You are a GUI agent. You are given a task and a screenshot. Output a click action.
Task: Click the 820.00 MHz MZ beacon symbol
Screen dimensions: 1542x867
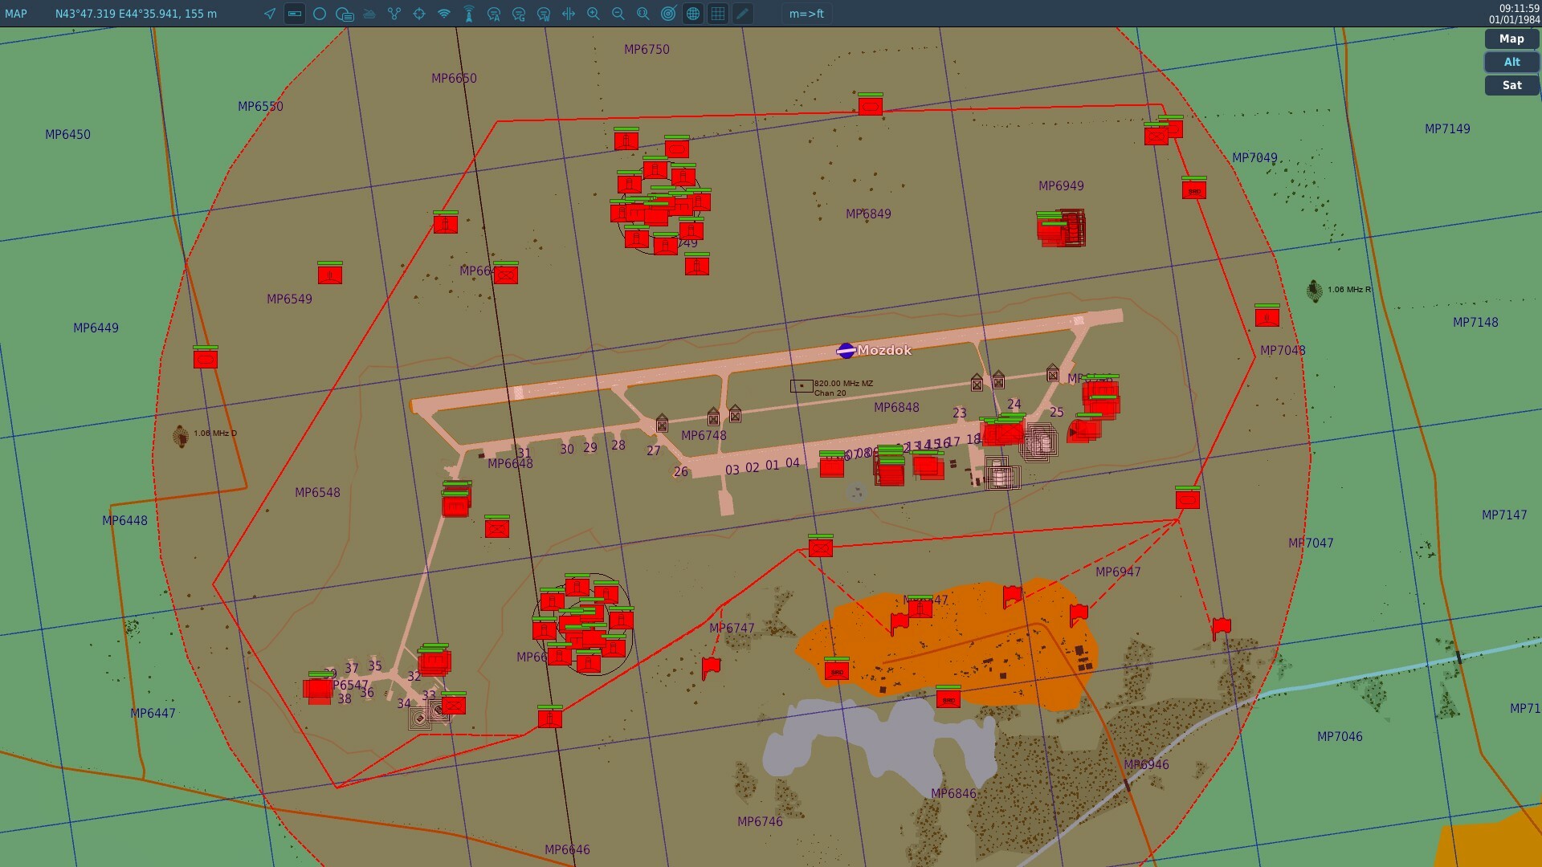point(802,386)
